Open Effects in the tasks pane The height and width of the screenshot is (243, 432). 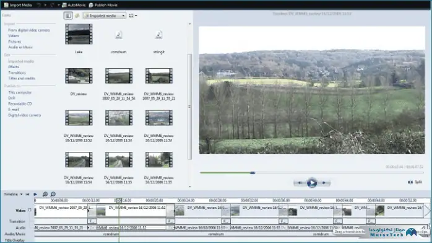click(14, 67)
